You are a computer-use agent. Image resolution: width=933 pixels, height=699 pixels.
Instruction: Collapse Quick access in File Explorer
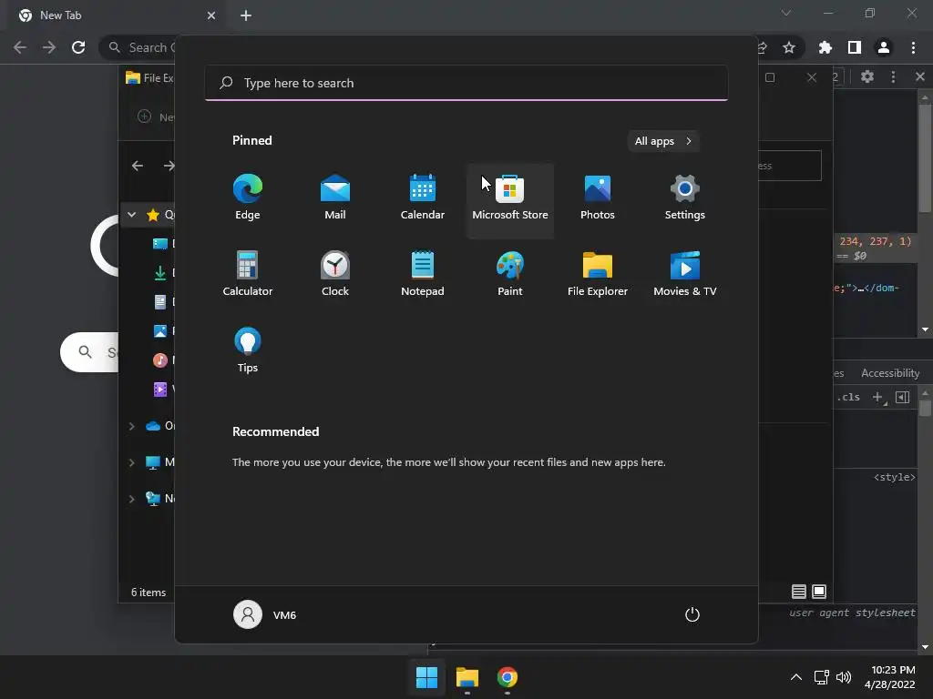pyautogui.click(x=131, y=215)
